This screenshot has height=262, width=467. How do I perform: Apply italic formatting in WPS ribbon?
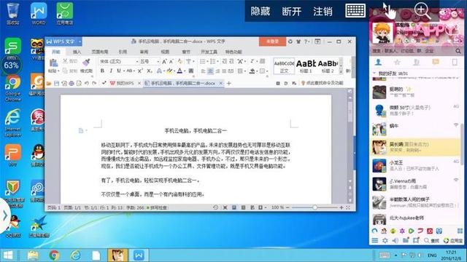point(111,71)
